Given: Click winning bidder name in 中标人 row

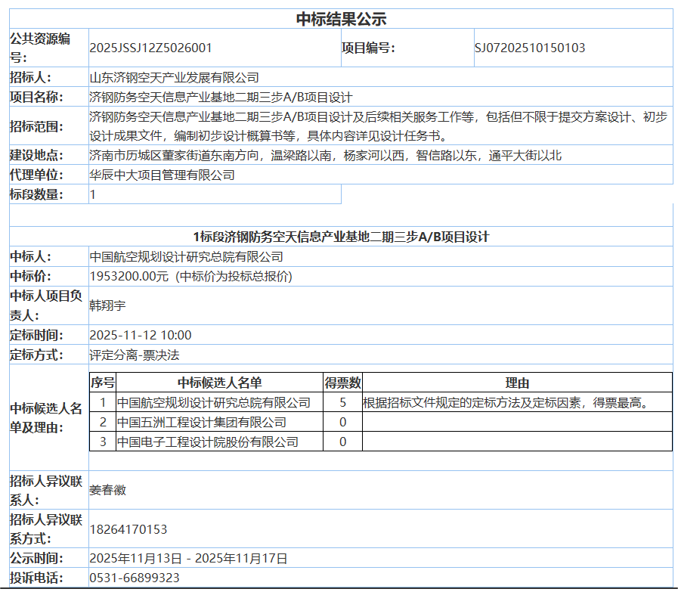Looking at the screenshot, I should click(x=186, y=257).
